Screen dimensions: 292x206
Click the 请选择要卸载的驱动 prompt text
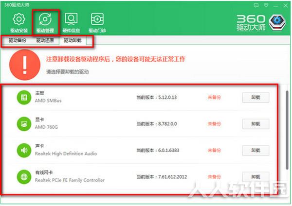(x=68, y=72)
